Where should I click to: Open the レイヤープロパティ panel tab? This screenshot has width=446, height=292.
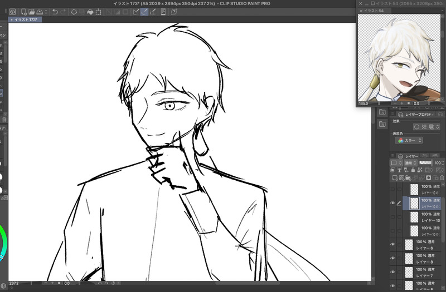(x=416, y=115)
